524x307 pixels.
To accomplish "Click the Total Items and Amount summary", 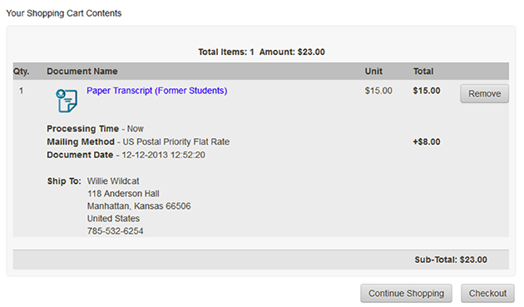I will click(261, 52).
